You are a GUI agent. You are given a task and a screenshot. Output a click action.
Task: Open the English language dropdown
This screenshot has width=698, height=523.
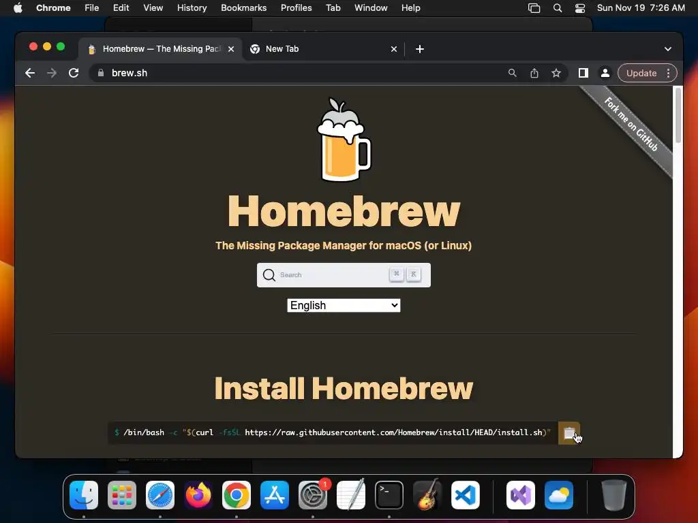[344, 306]
